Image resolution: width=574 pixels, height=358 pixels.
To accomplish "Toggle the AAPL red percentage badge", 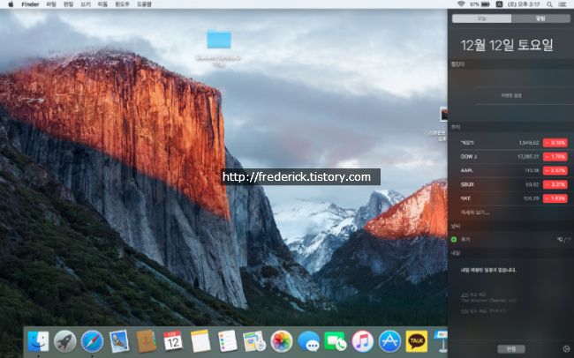I will (555, 170).
